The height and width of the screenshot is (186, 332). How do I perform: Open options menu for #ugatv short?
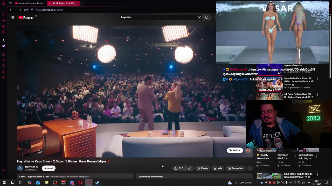pyautogui.click(x=274, y=156)
